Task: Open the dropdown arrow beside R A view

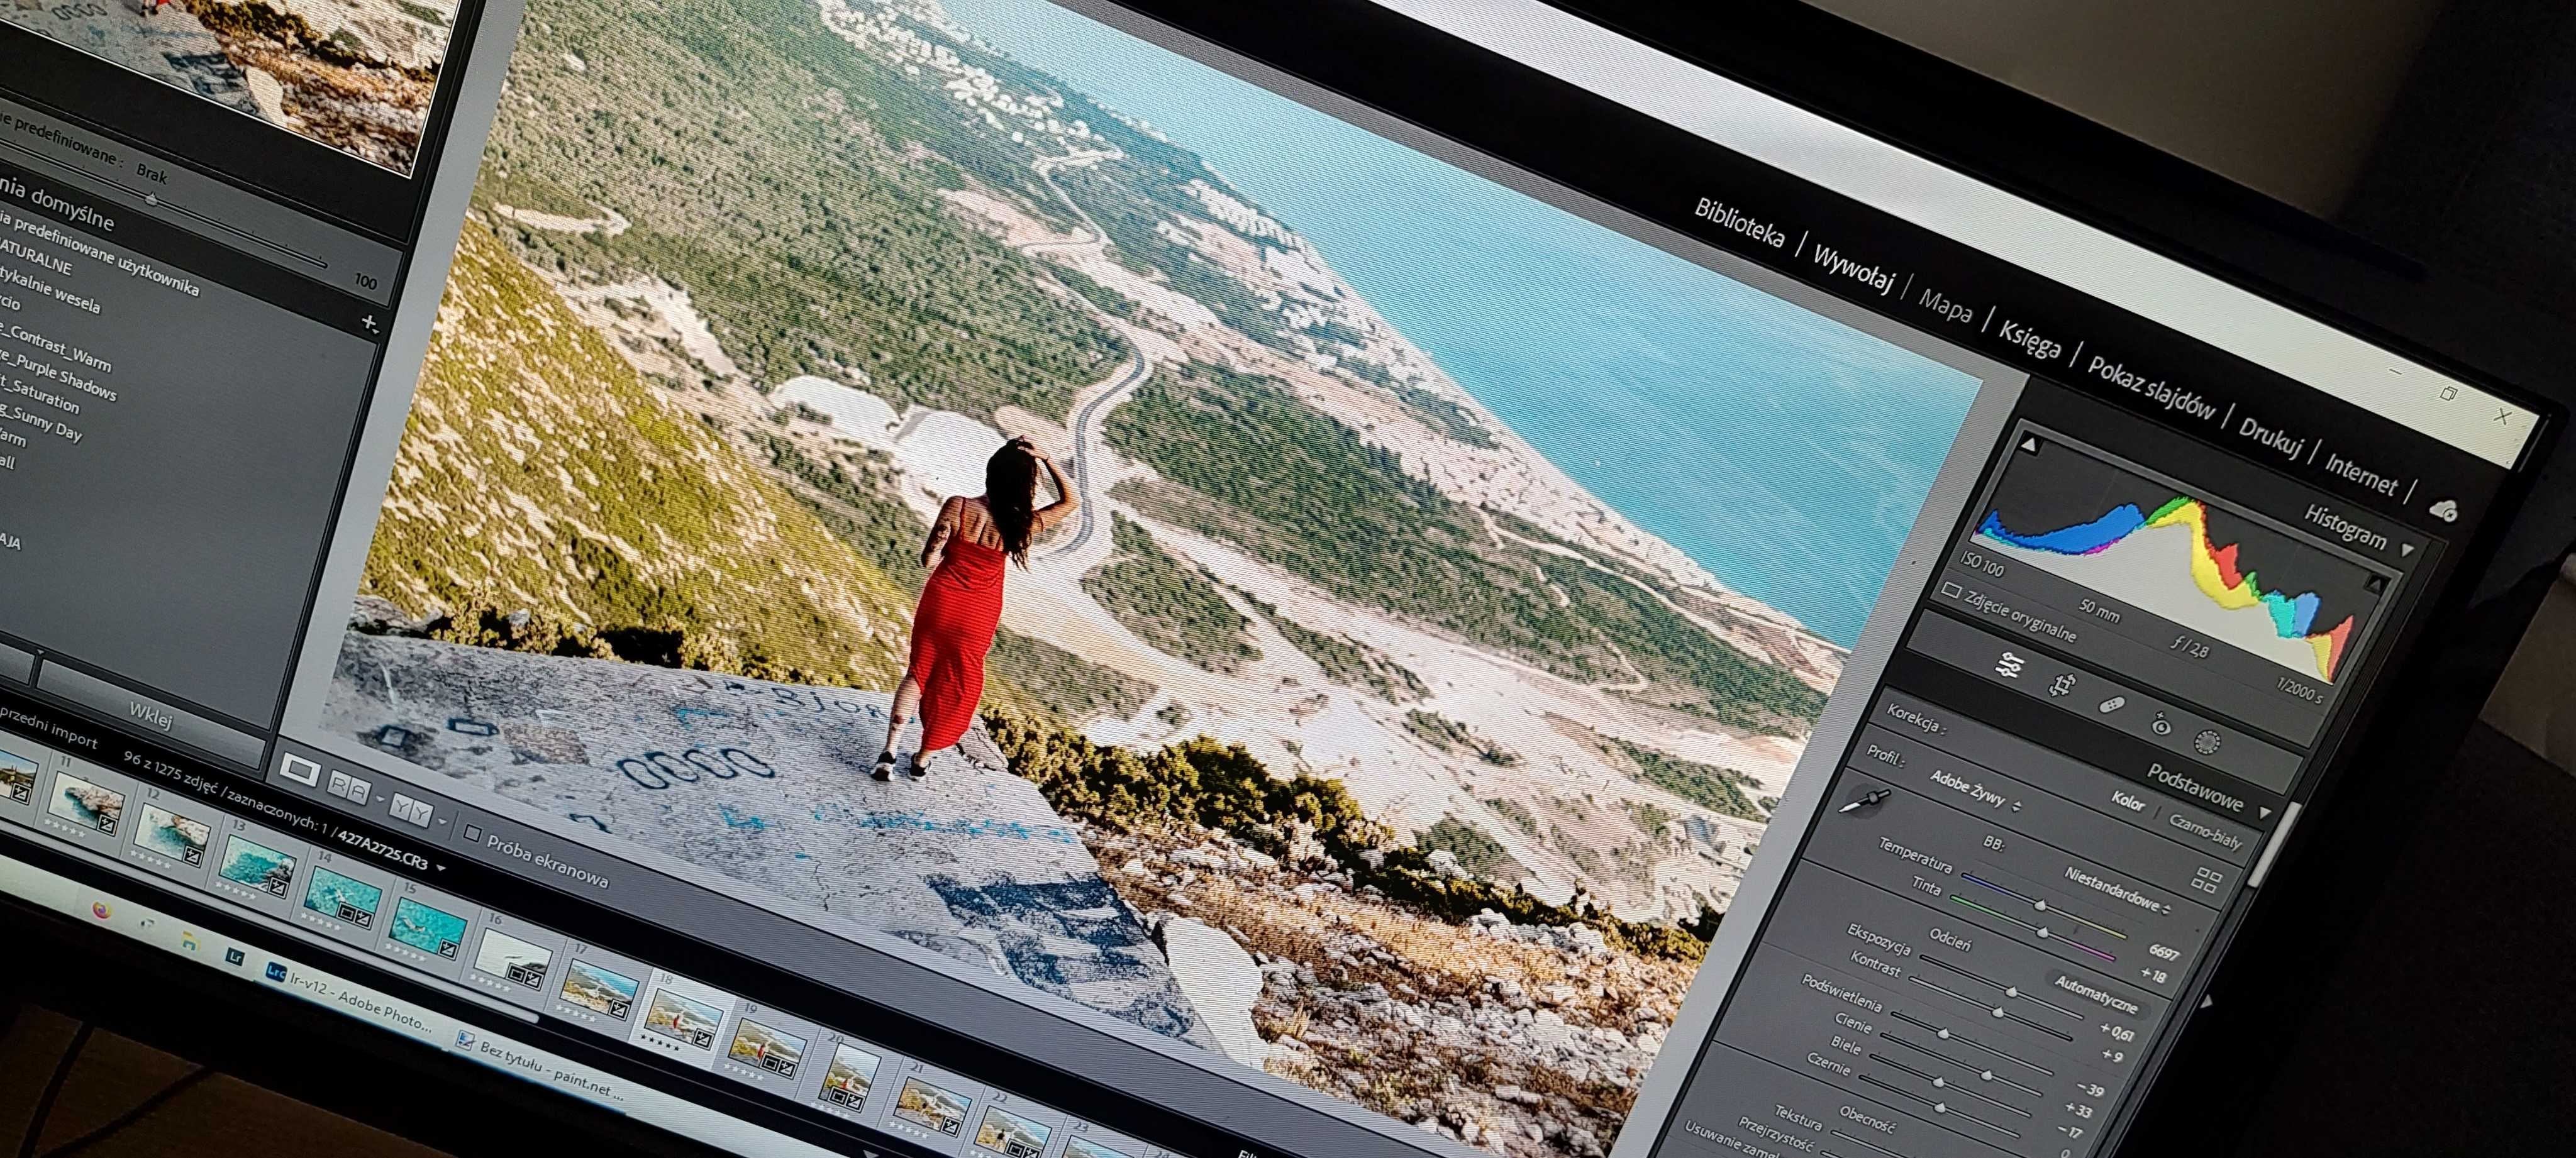Action: point(380,799)
